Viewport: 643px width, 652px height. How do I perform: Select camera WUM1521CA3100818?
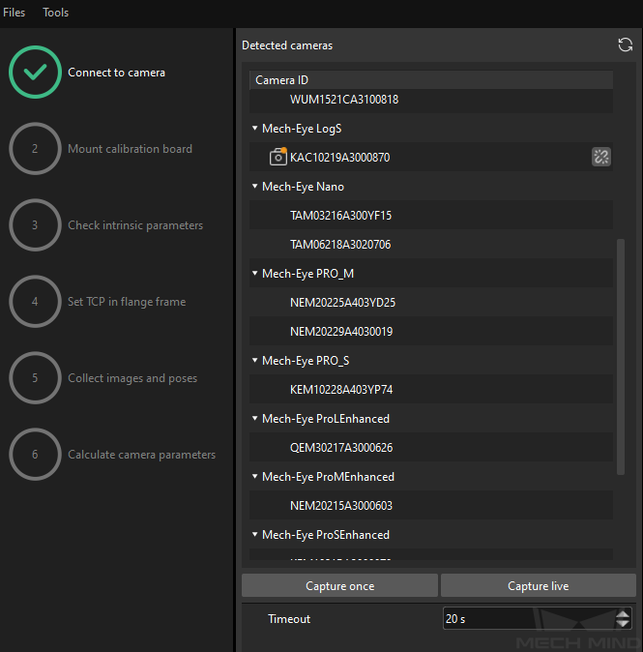[x=431, y=100]
